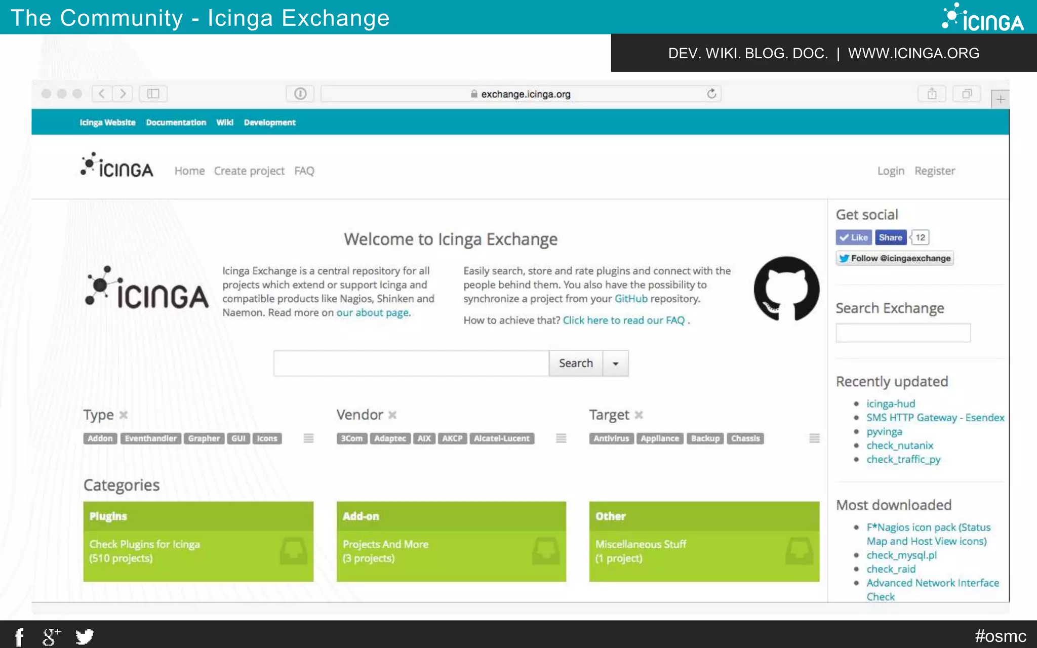
Task: Open a new tab with plus icon
Action: (1000, 99)
